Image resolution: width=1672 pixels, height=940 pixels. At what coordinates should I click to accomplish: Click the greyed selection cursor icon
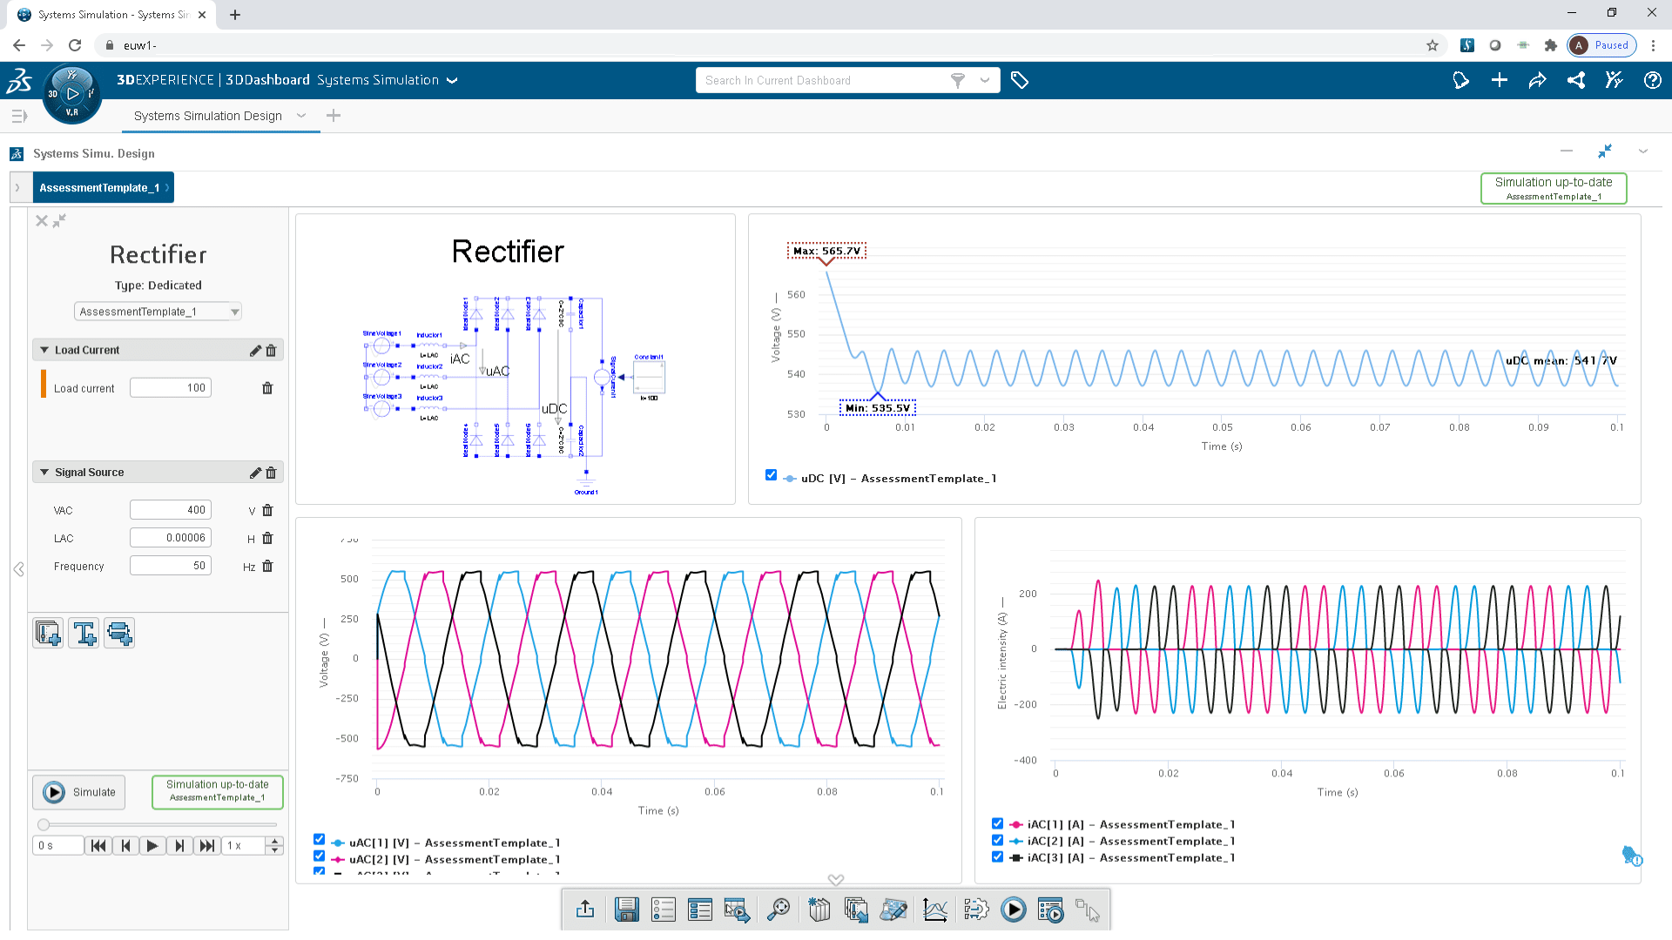point(1087,910)
